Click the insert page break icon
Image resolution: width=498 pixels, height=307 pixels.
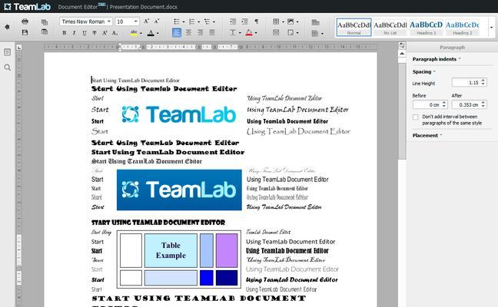coord(276,32)
